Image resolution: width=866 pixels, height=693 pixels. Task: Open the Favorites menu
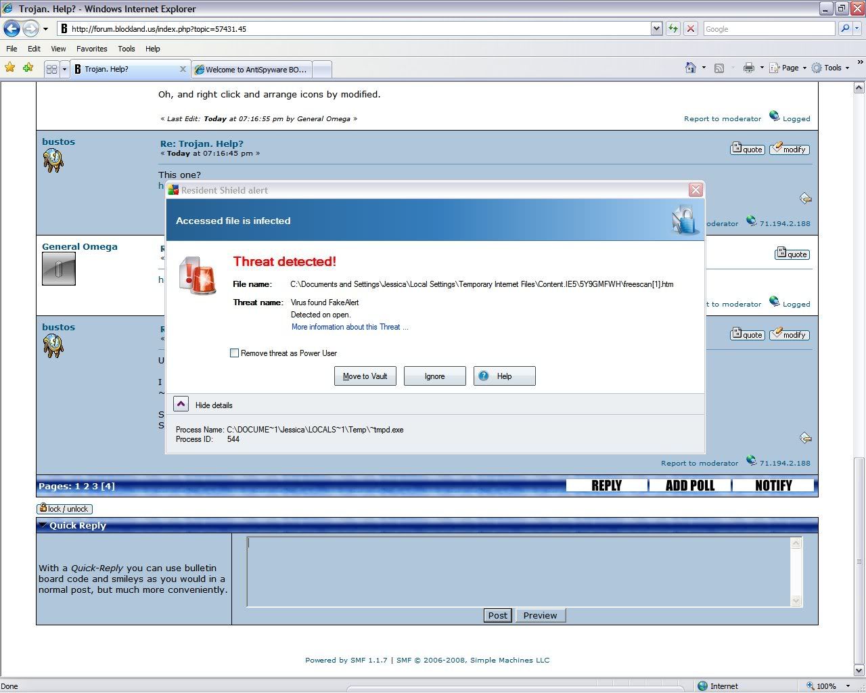91,49
